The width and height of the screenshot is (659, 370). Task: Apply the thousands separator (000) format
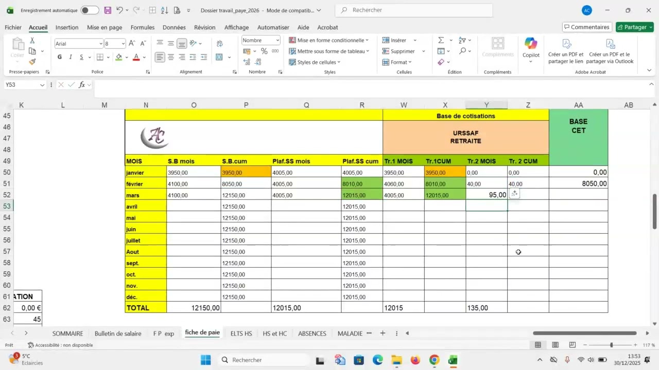tap(275, 51)
